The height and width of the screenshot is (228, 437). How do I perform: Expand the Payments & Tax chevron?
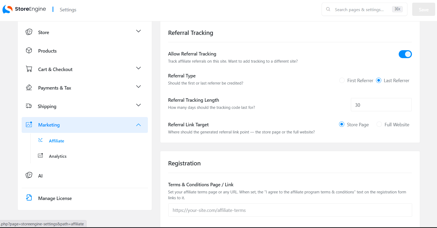138,87
